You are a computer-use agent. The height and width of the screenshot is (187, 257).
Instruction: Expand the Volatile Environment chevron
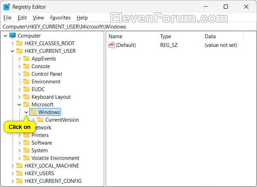(x=19, y=158)
